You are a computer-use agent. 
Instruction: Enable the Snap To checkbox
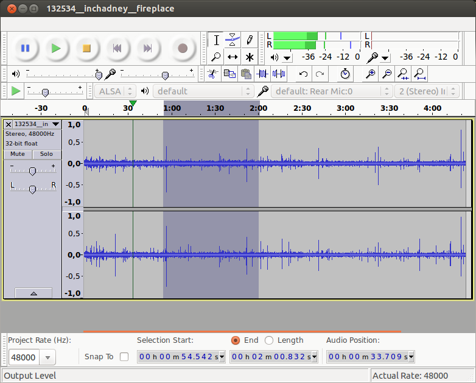tap(124, 357)
